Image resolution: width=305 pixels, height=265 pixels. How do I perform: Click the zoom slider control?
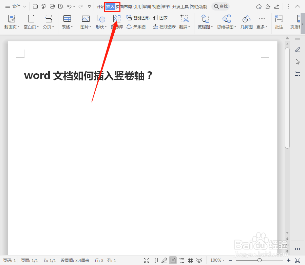[x=260, y=260]
